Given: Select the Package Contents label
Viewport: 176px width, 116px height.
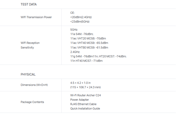Looking at the screenshot, I should click(32, 102).
